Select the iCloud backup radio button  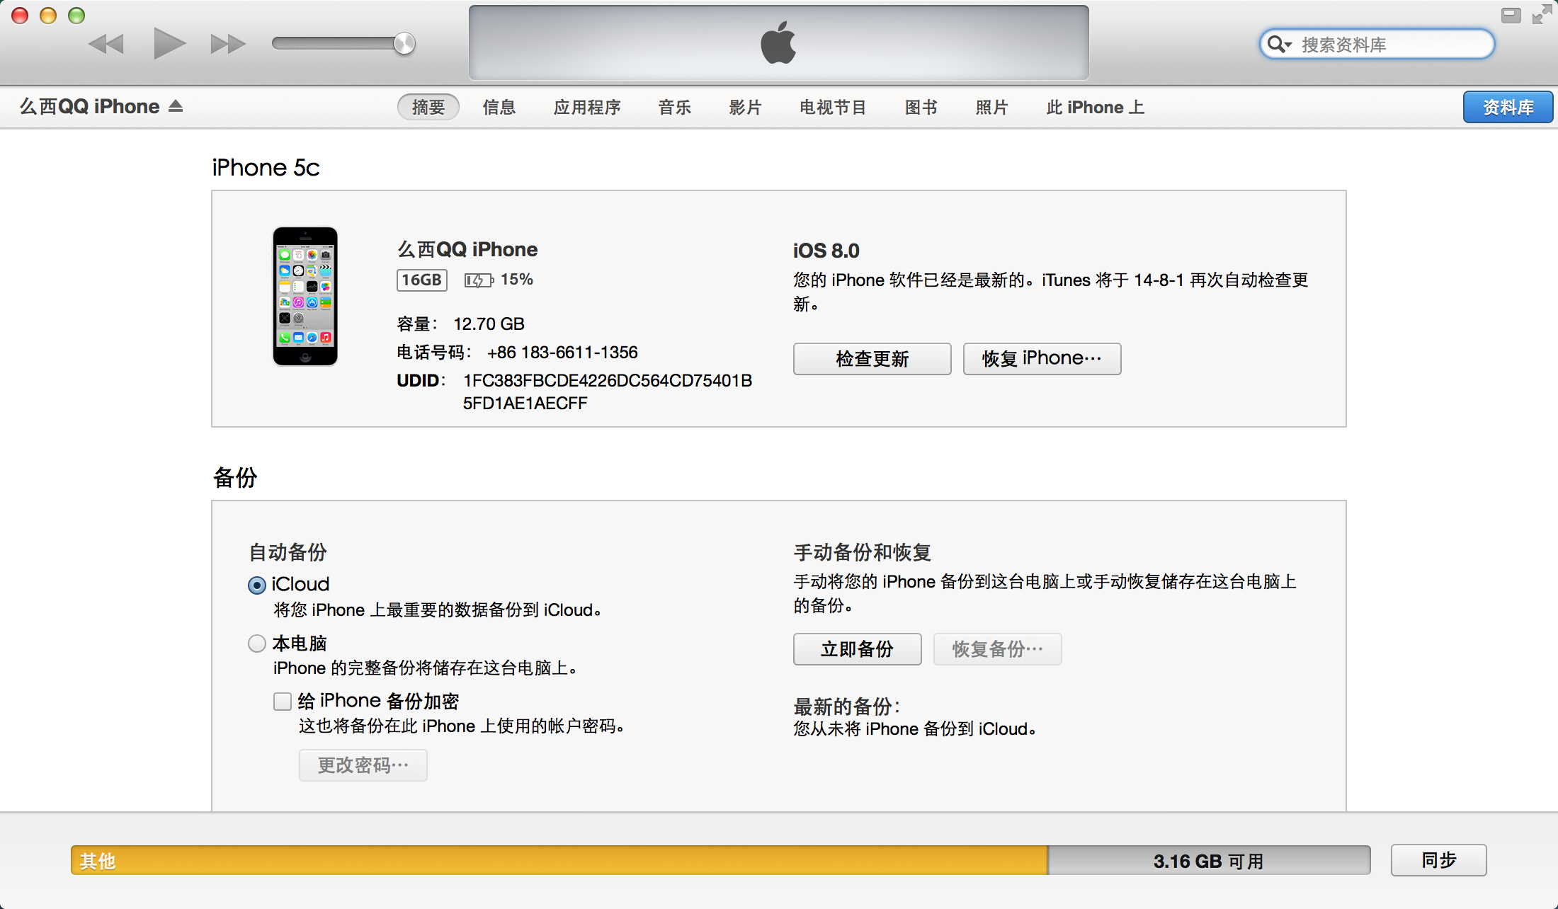click(256, 585)
